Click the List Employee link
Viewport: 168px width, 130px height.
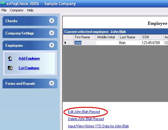(x=29, y=68)
